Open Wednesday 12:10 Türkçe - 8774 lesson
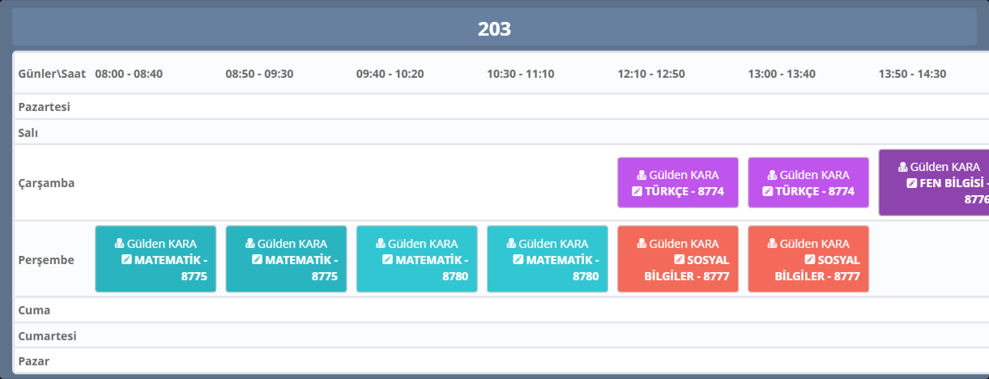This screenshot has height=379, width=989. coord(678,182)
